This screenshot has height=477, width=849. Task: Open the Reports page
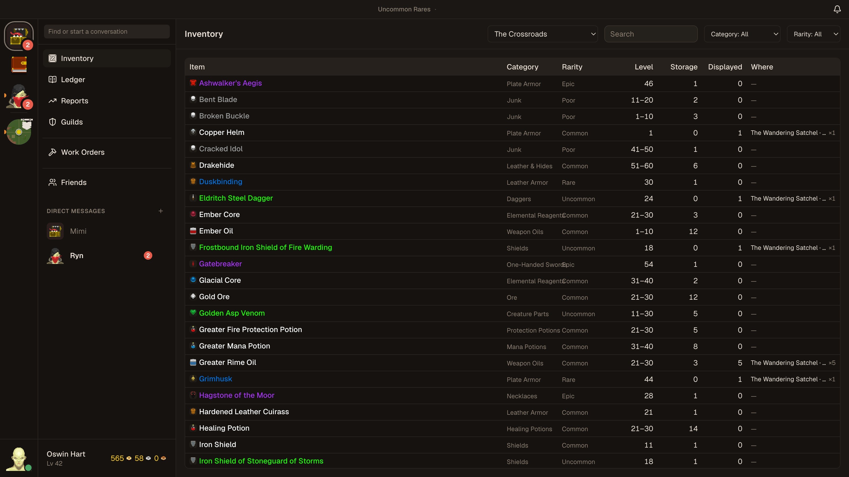107,101
